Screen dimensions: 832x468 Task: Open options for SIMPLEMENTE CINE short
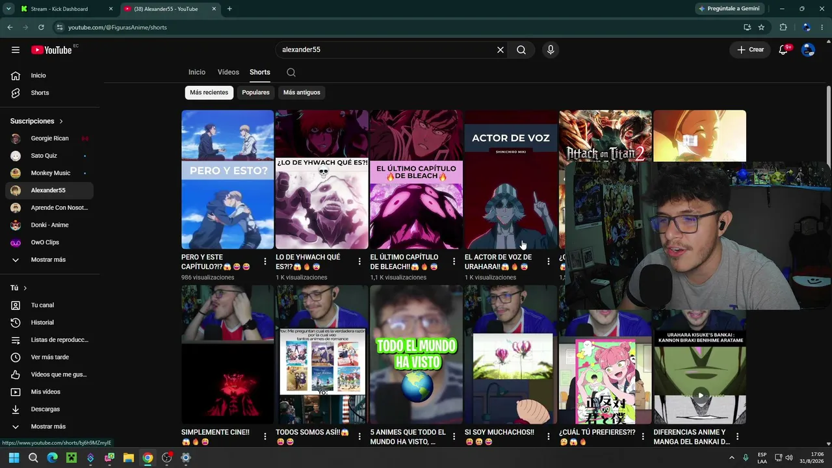pos(265,436)
